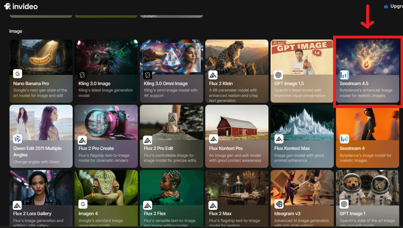The width and height of the screenshot is (403, 228).
Task: Select the Flux Kontext Max iceberg thumbnail
Action: coord(302,121)
